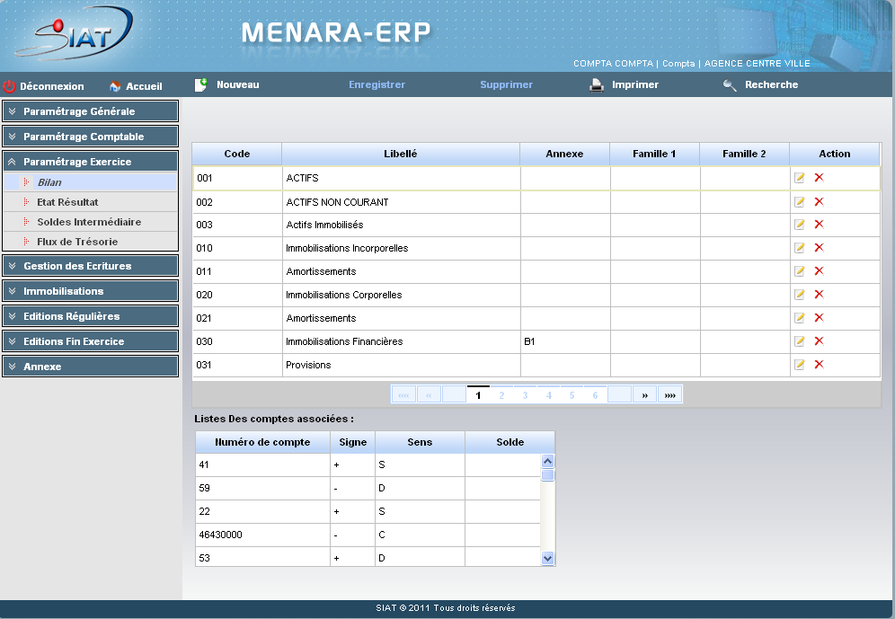Select account number 46430000
895x619 pixels.
coord(220,535)
